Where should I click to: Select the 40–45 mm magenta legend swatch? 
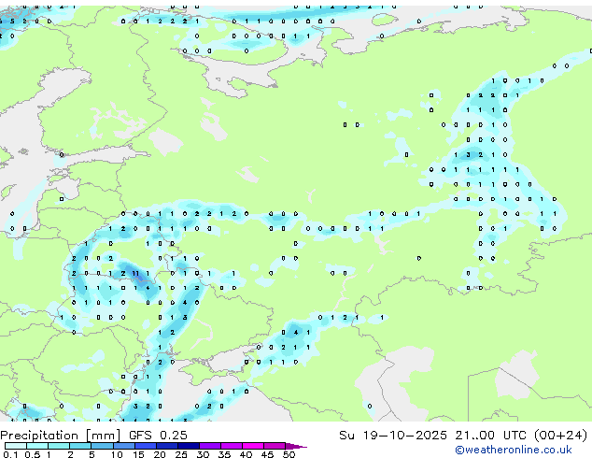(253, 446)
